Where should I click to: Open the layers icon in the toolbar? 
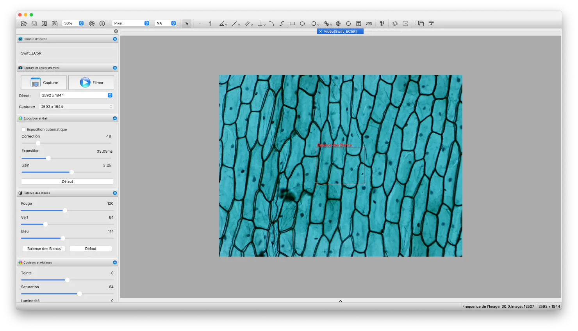point(396,23)
